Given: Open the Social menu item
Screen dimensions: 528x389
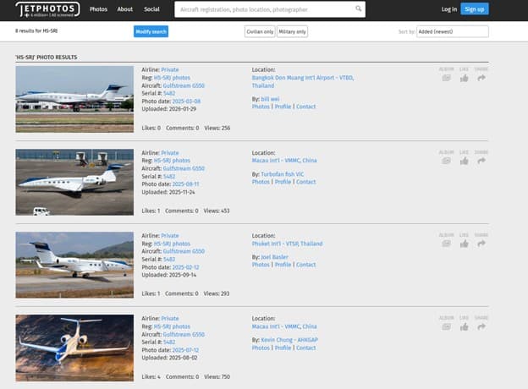Looking at the screenshot, I should (151, 9).
